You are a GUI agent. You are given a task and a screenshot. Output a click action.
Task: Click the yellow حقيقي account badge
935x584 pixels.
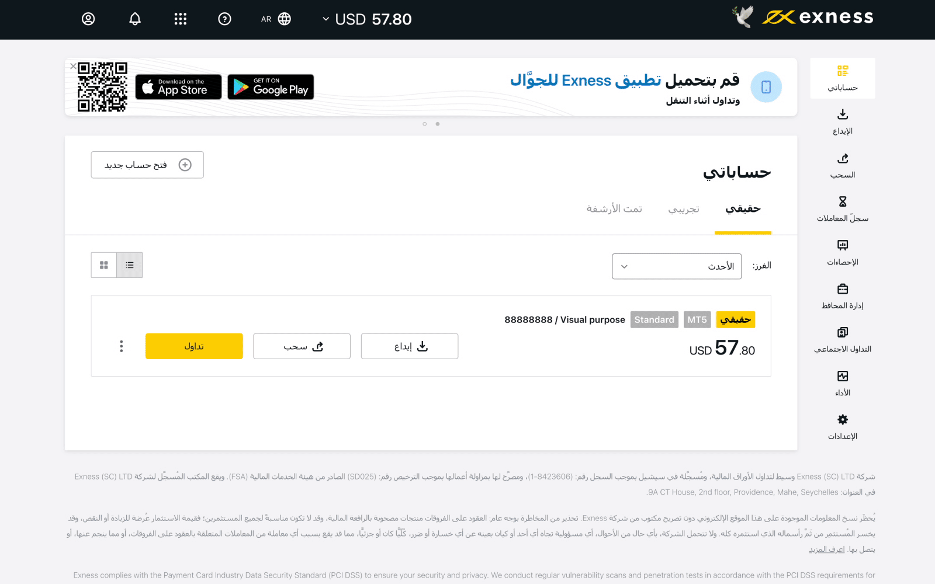pyautogui.click(x=736, y=319)
